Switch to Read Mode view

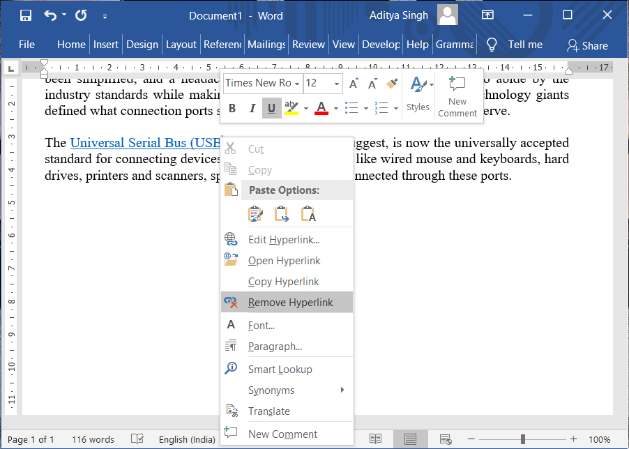[375, 439]
